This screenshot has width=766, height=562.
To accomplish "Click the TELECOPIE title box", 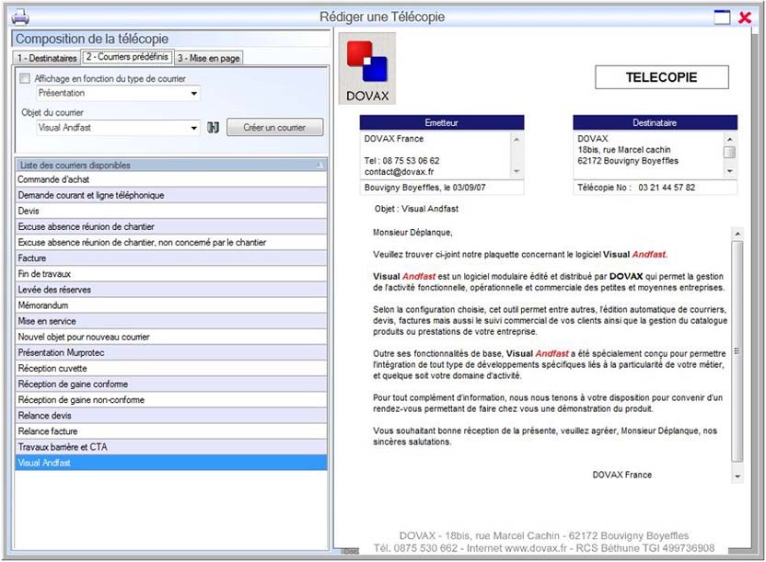I will click(661, 77).
